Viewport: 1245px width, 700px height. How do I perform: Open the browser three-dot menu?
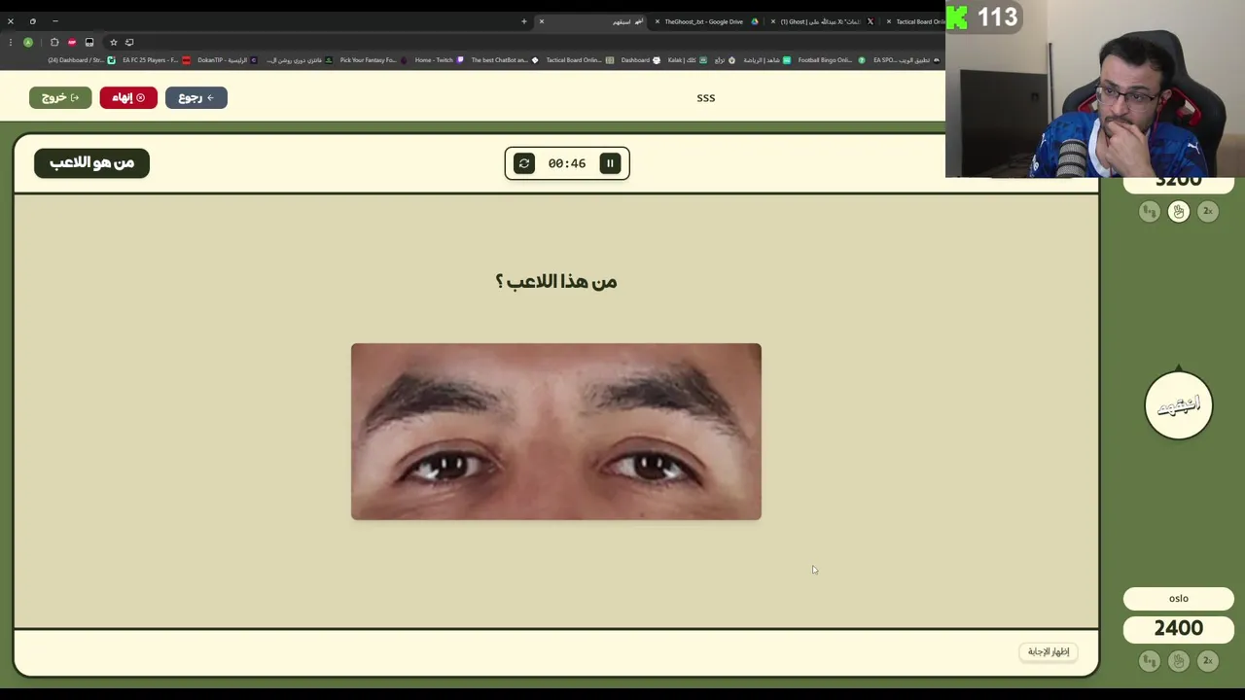(10, 43)
